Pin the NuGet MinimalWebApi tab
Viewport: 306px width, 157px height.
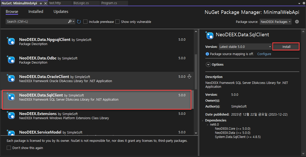41,3
